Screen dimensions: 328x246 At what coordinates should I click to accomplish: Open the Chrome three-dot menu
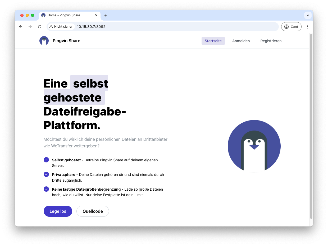click(x=307, y=27)
